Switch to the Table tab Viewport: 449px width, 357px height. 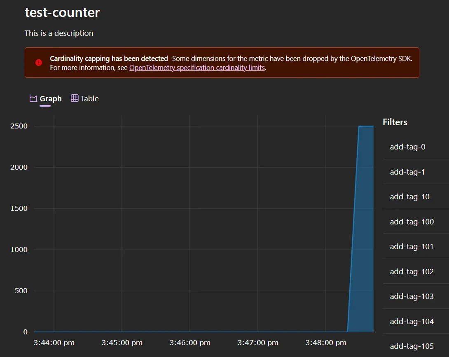(84, 98)
